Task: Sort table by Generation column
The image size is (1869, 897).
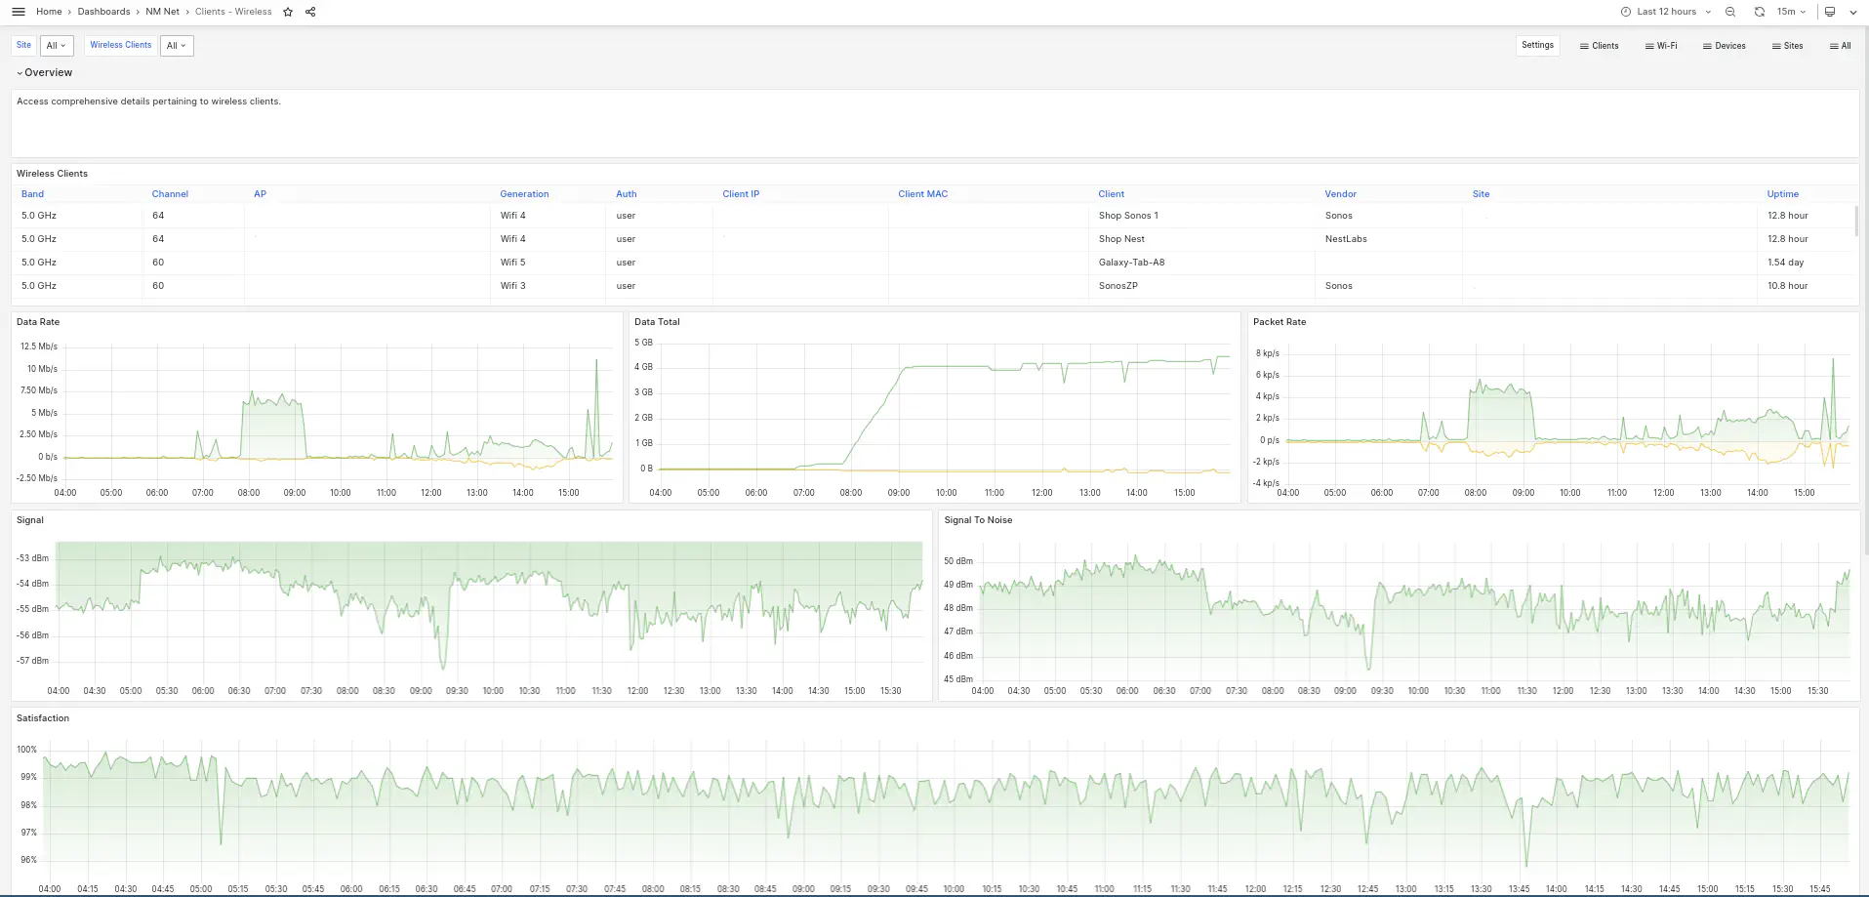Action: click(524, 194)
